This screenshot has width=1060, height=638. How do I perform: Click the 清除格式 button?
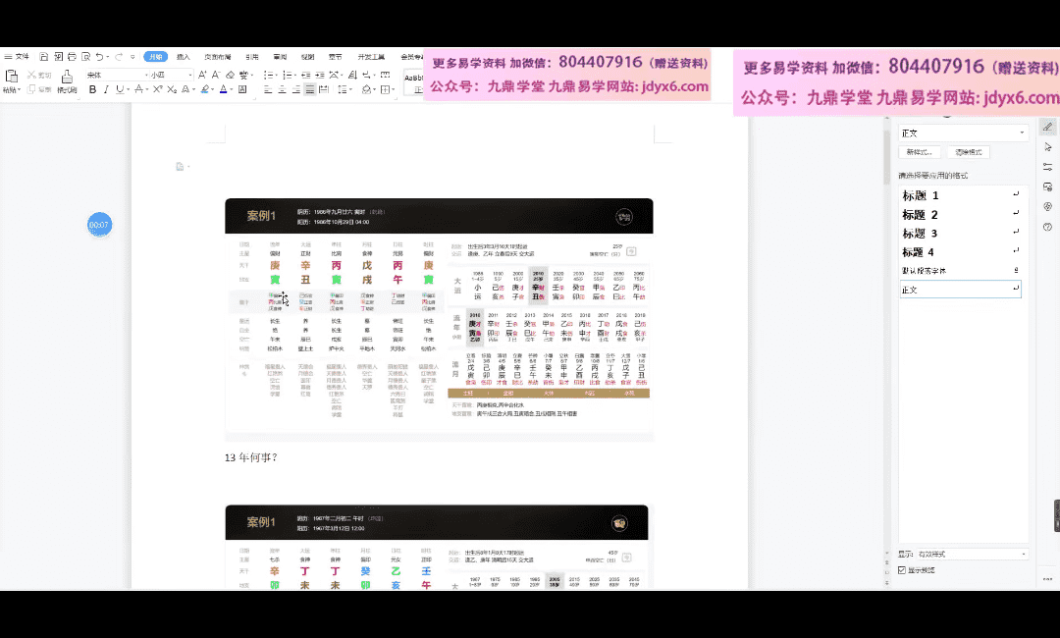[x=968, y=152]
